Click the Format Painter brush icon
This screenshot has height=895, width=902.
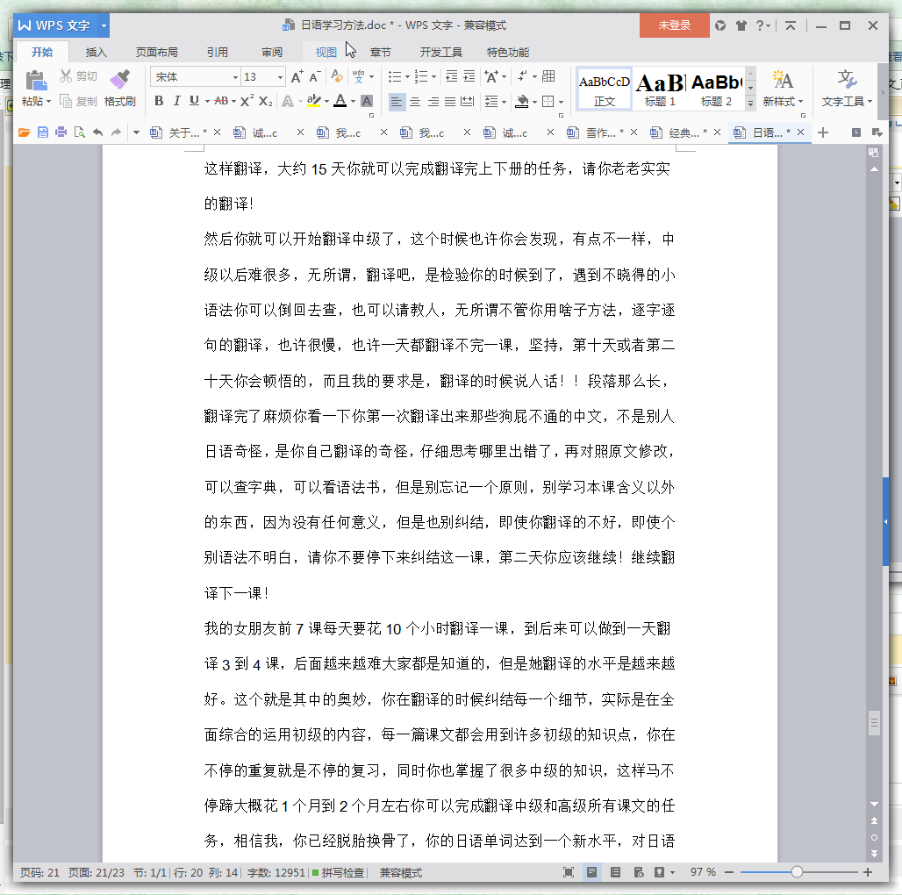tap(119, 80)
